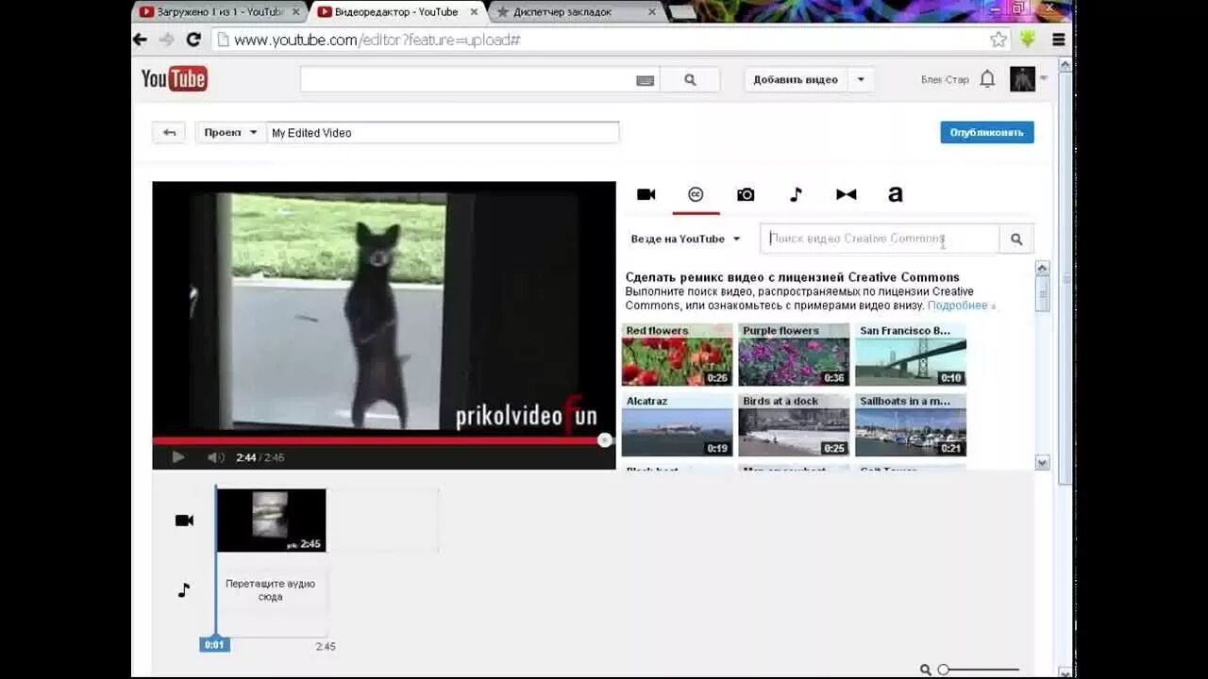Screen dimensions: 1208x679
Task: Open the notifications bell
Action: tap(987, 79)
